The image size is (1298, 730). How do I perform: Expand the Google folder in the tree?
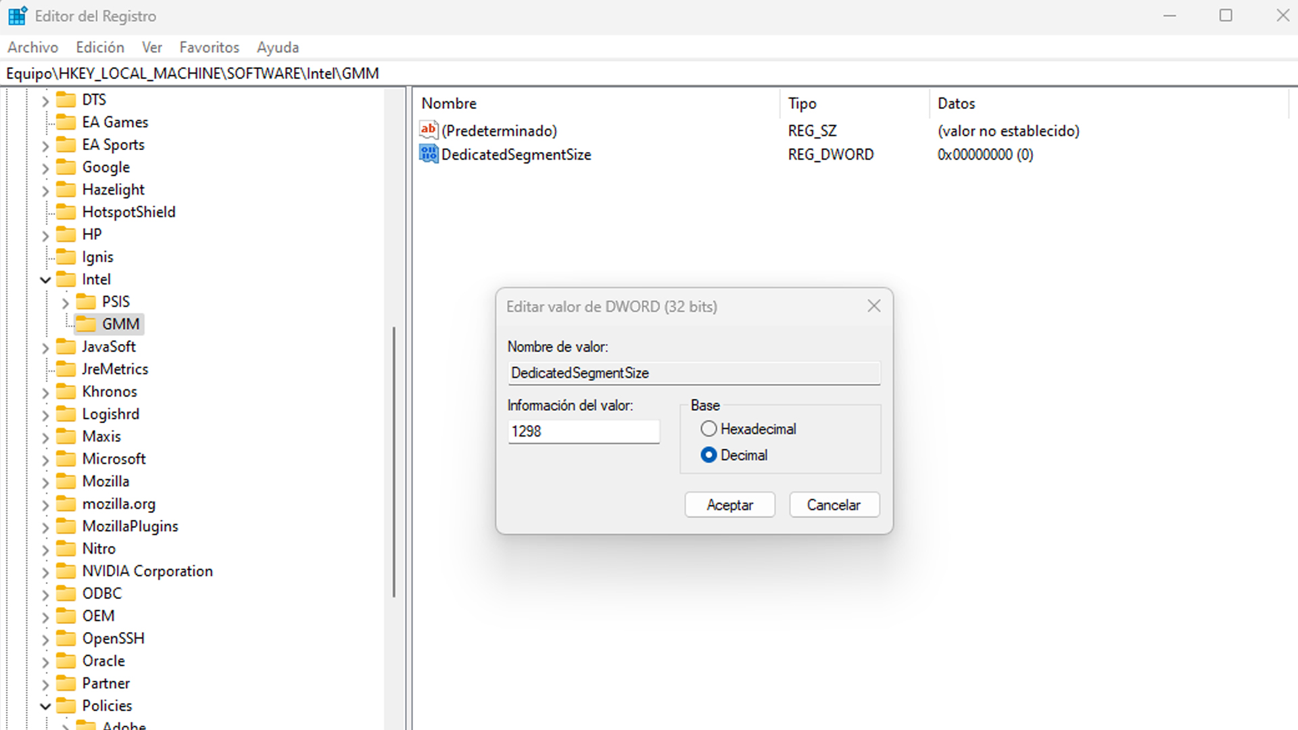[x=47, y=168]
